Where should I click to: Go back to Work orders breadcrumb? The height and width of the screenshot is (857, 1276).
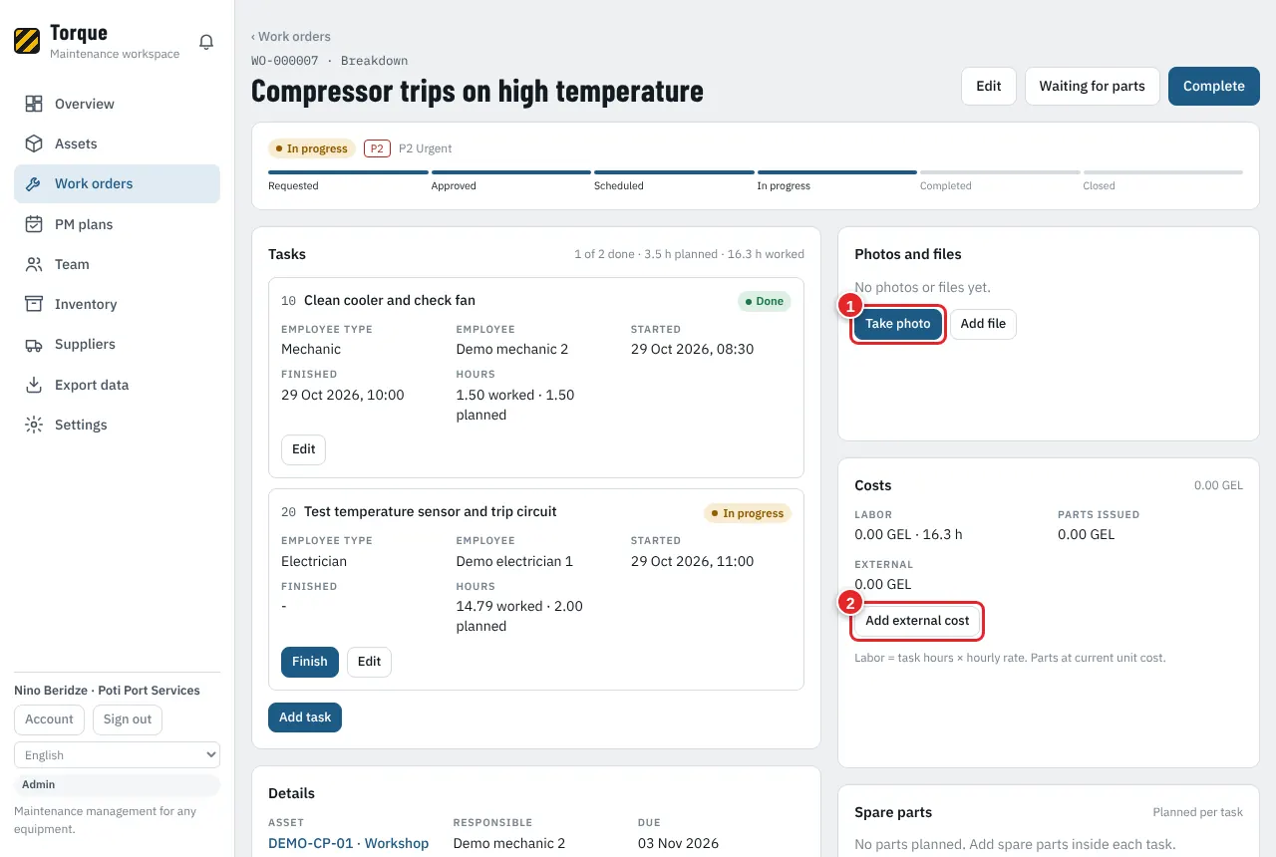[x=291, y=37]
